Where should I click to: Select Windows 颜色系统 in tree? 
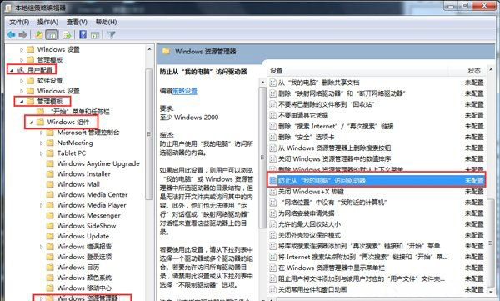pyautogui.click(x=84, y=278)
